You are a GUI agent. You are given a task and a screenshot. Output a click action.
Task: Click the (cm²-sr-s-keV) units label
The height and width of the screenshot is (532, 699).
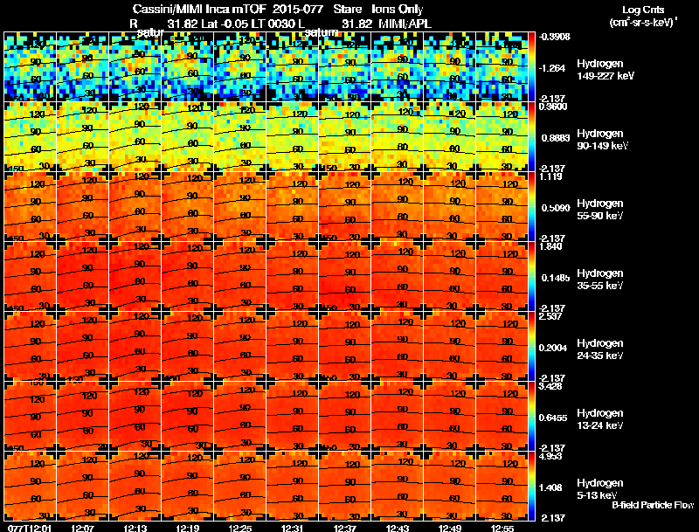pos(643,22)
